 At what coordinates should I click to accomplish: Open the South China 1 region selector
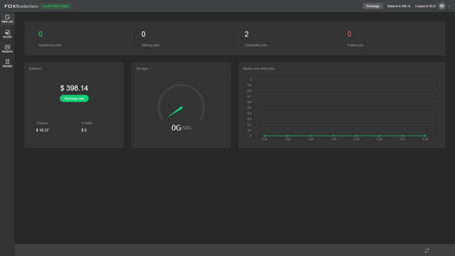pos(56,6)
